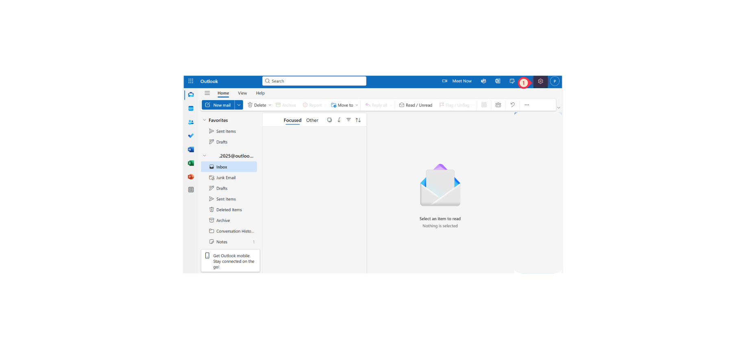The height and width of the screenshot is (348, 749).
Task: Open the account profile avatar P
Action: point(555,81)
